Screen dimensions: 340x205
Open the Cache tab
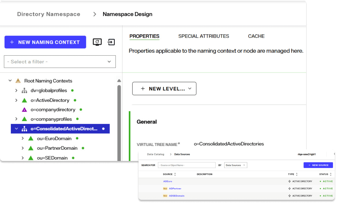coord(256,36)
